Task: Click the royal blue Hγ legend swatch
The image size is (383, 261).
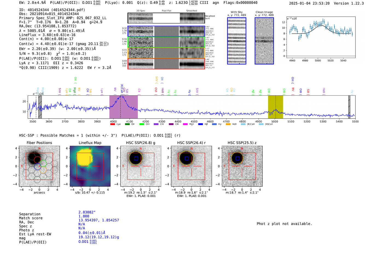Action: 214,124
